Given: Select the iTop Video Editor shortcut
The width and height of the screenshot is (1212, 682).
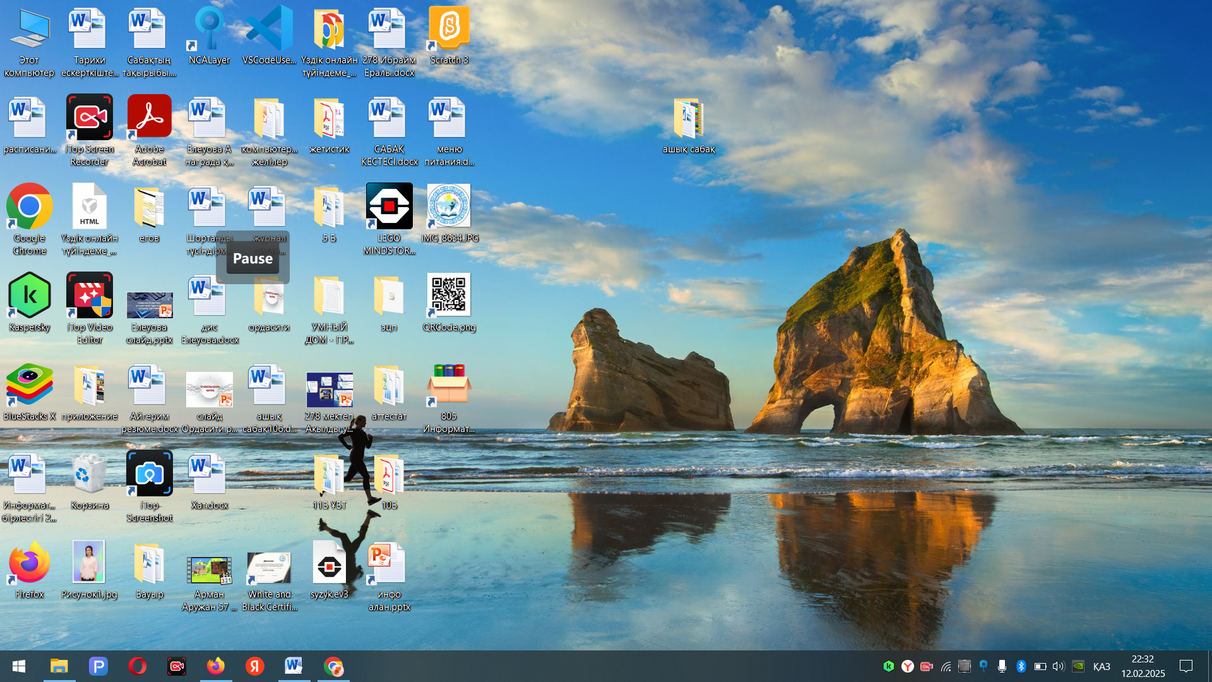Looking at the screenshot, I should point(89,296).
